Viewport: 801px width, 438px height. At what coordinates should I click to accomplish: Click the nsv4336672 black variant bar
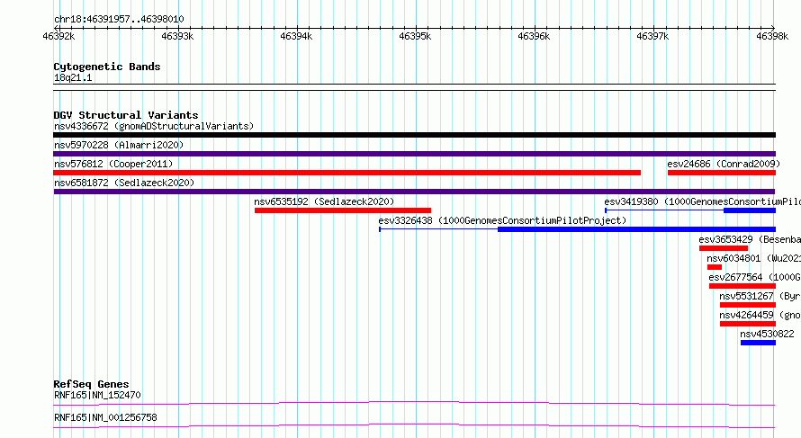click(414, 135)
